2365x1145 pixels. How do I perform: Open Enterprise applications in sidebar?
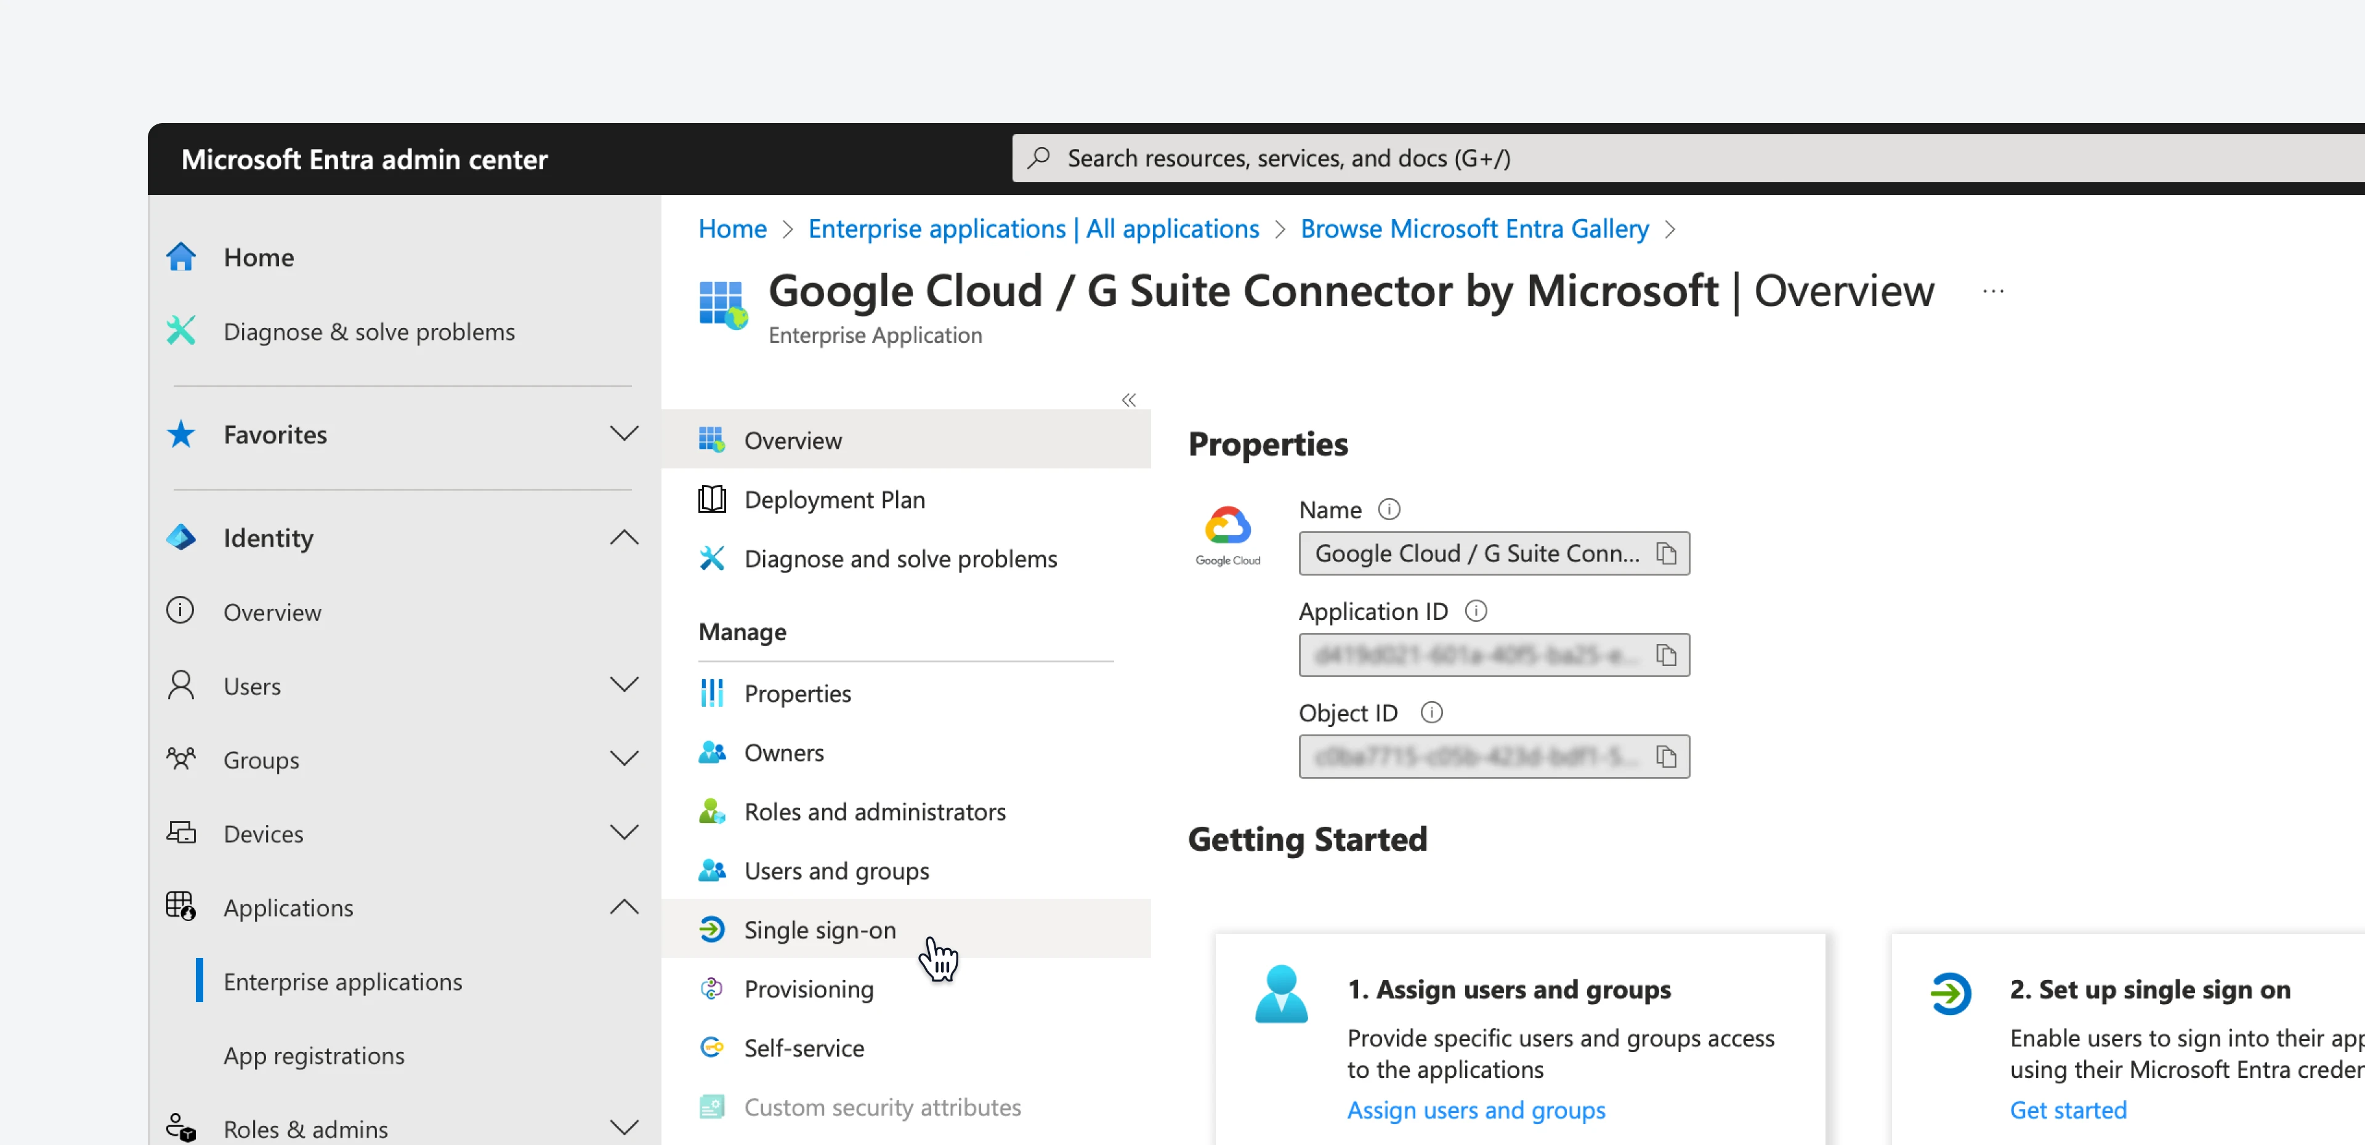[x=342, y=982]
